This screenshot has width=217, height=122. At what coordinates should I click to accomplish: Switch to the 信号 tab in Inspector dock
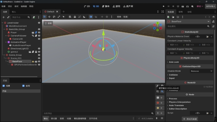pyautogui.click(x=180, y=12)
